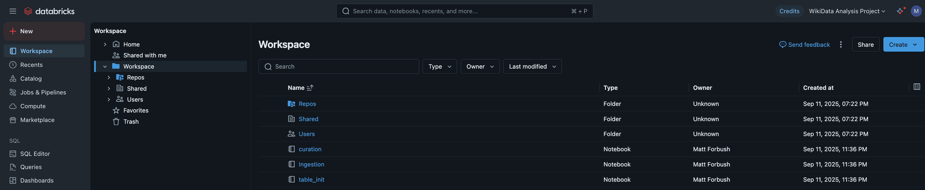Open SQL Editor in the sidebar
This screenshot has width=925, height=190.
pyautogui.click(x=44, y=154)
